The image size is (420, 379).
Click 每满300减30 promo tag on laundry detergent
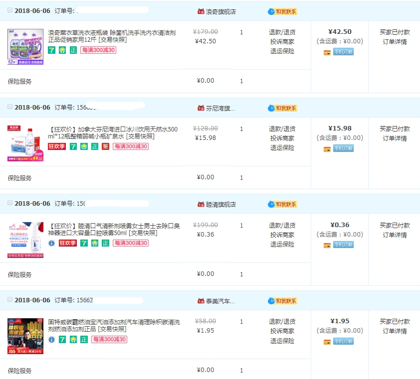pyautogui.click(x=98, y=50)
